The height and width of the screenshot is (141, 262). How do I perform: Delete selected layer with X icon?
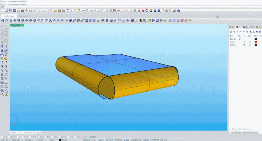click(238, 31)
